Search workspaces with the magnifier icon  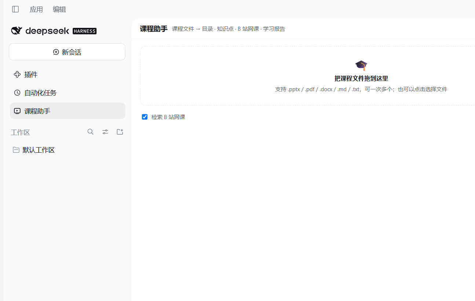(90, 132)
